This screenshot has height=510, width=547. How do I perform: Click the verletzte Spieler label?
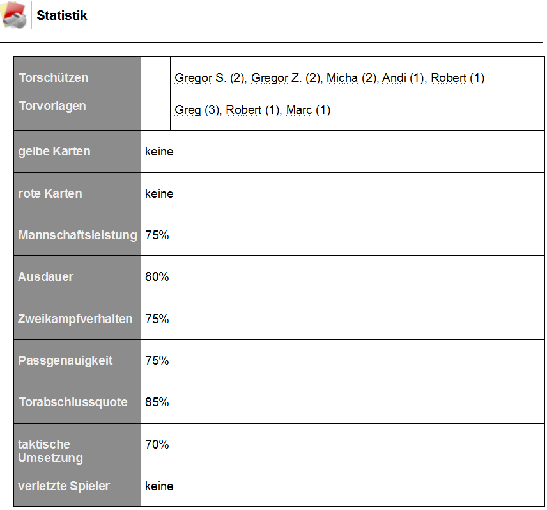tap(64, 486)
